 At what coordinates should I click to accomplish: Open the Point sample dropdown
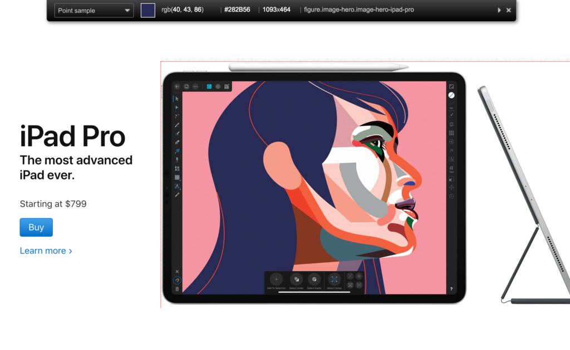94,11
